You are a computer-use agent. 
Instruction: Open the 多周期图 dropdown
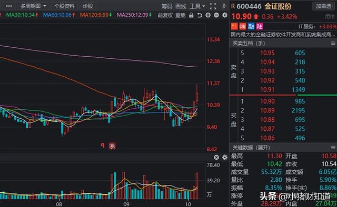pyautogui.click(x=33, y=6)
